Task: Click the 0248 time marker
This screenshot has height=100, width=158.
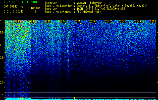Action: pyautogui.click(x=123, y=21)
